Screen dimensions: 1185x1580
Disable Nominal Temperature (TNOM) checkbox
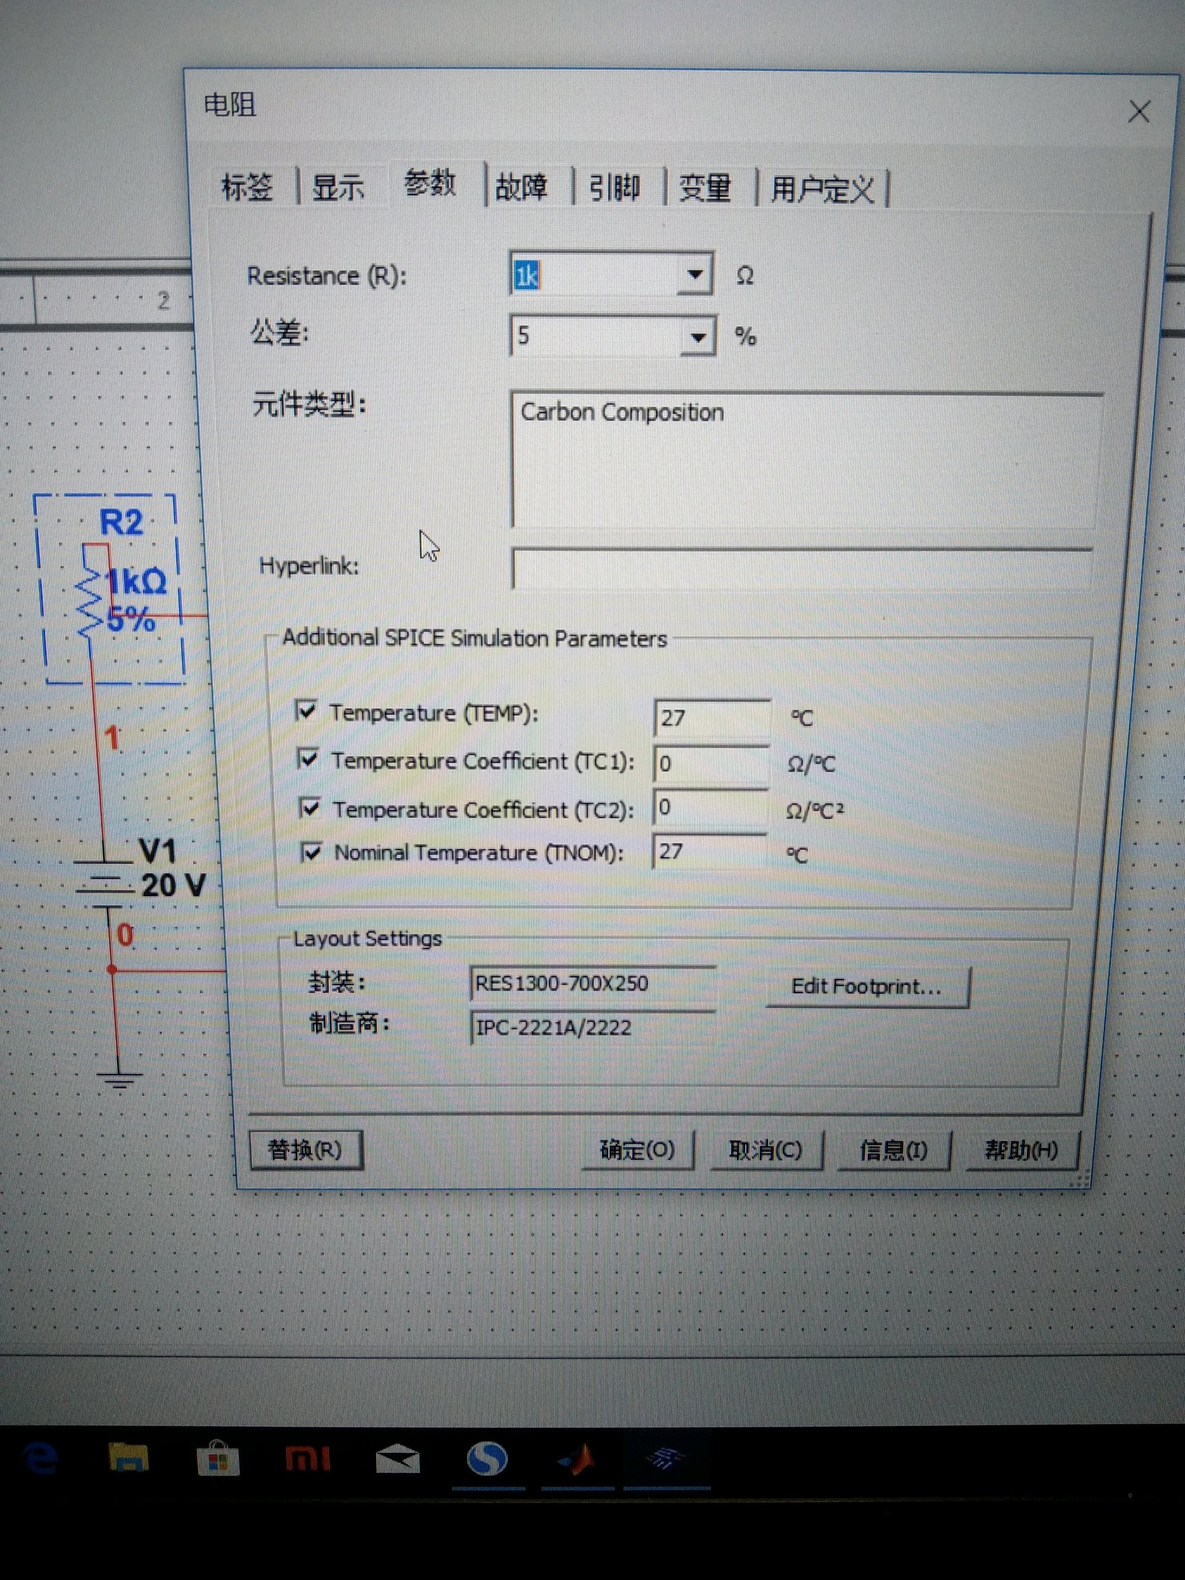click(312, 851)
